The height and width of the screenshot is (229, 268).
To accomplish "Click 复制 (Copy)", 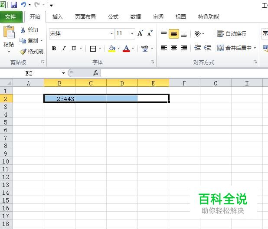I will (x=29, y=41).
